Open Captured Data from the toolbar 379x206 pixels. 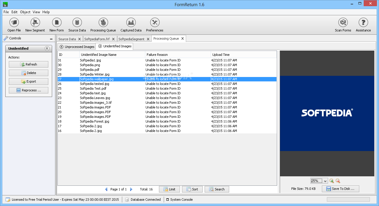[x=131, y=22]
